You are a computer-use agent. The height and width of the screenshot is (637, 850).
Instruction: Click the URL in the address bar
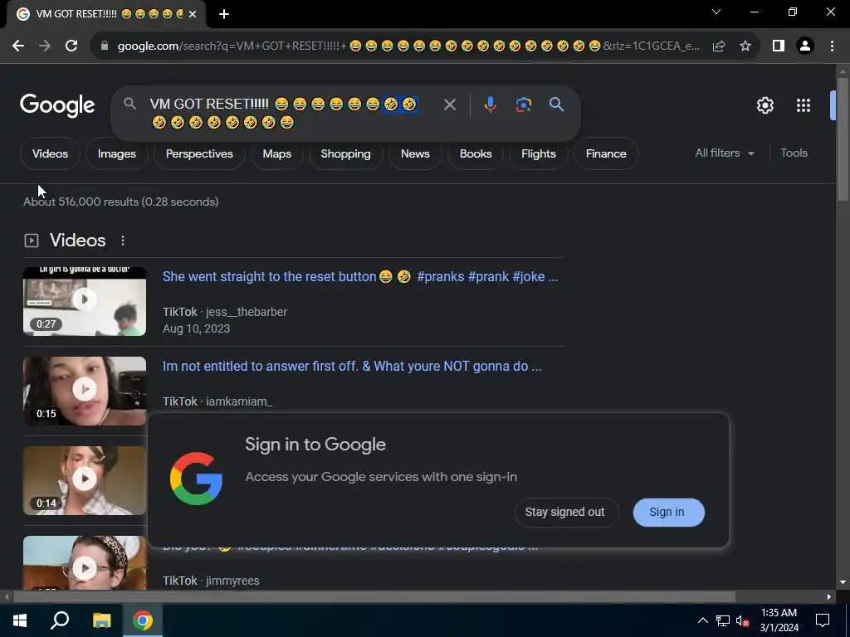pyautogui.click(x=408, y=46)
